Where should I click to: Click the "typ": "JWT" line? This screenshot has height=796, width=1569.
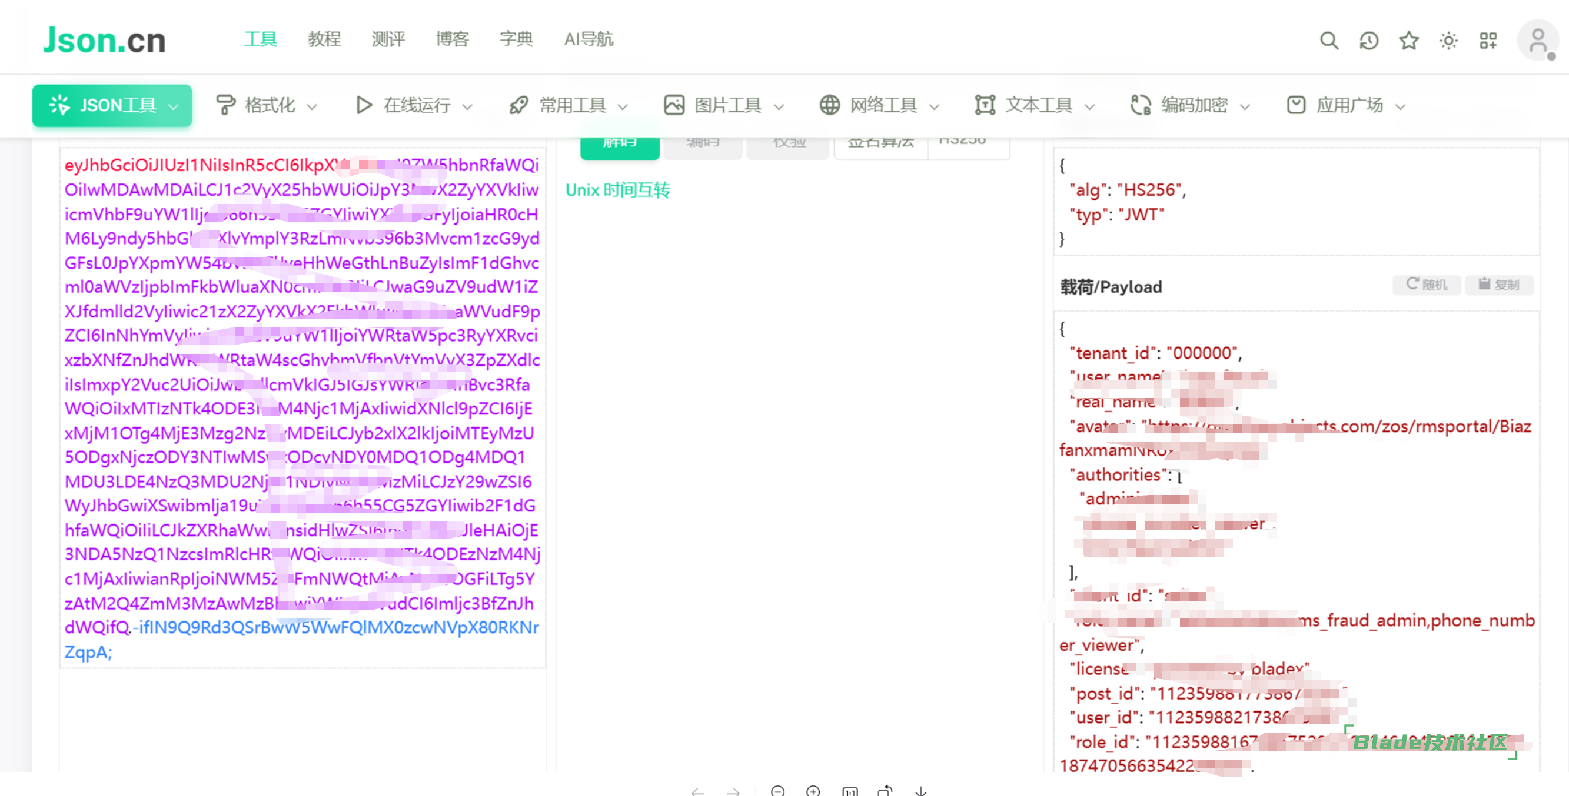point(1117,215)
